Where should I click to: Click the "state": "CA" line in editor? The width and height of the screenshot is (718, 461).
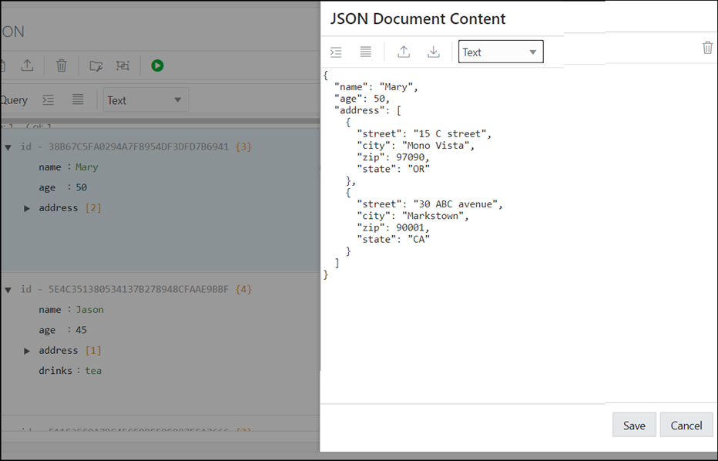tap(394, 239)
